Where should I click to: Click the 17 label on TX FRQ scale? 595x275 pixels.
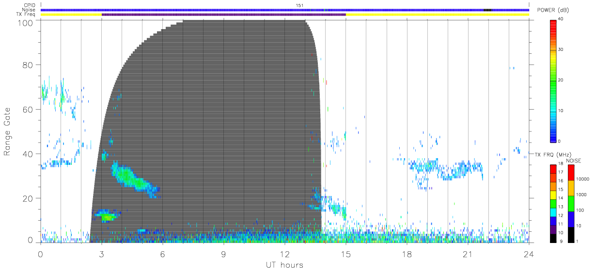tap(560, 172)
